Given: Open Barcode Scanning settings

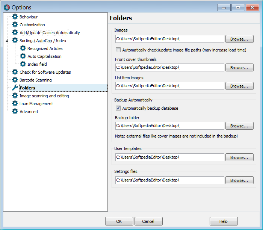Looking at the screenshot, I should click(x=36, y=80).
